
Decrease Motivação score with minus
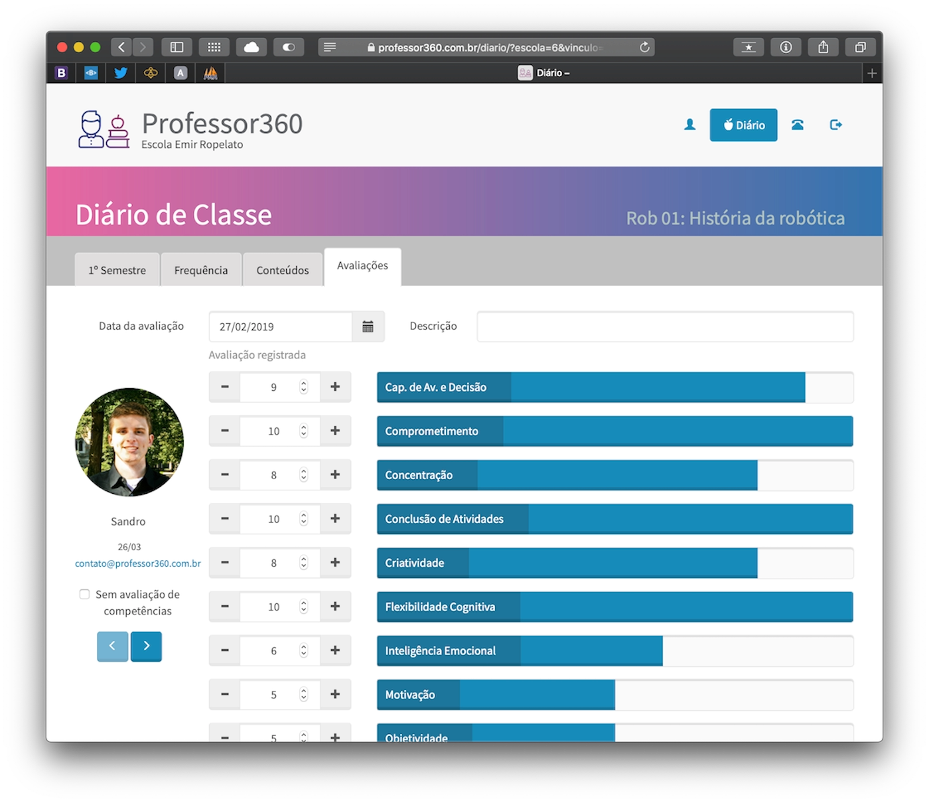(x=225, y=694)
